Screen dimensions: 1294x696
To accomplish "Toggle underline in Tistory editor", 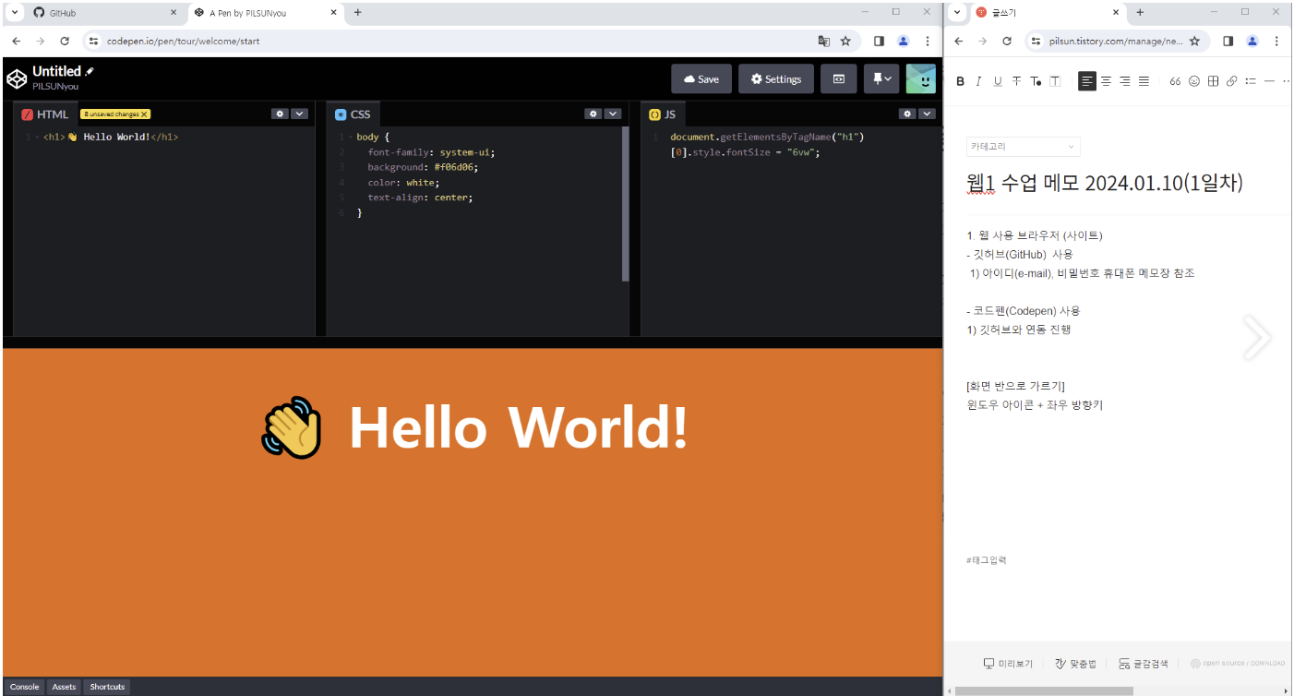I will 998,81.
